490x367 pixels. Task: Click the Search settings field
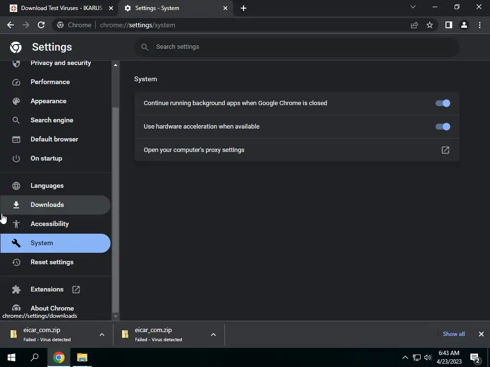pos(297,47)
